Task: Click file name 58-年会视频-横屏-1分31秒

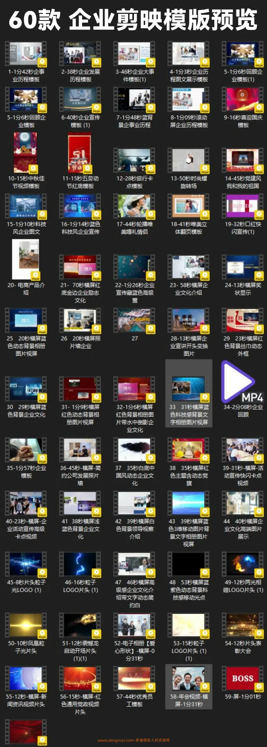Action: pyautogui.click(x=189, y=700)
